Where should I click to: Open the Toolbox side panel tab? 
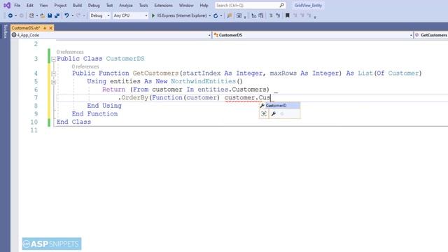pos(5,31)
